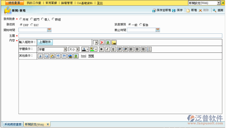Click the cut scissors icon
The image size is (226, 128).
[40, 56]
